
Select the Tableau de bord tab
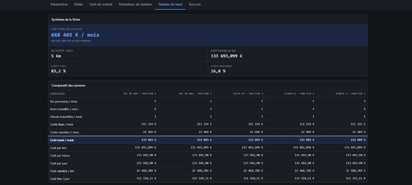click(170, 5)
